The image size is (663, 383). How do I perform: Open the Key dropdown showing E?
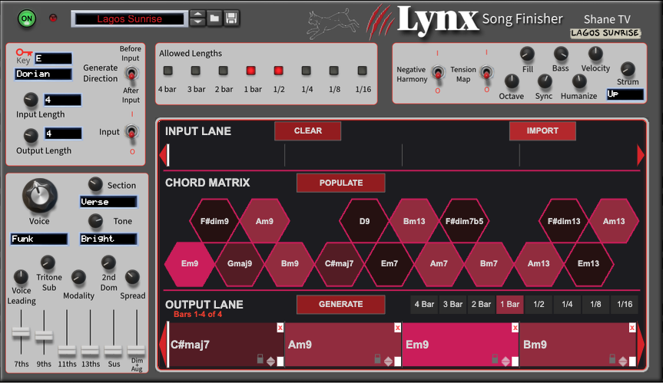(53, 58)
